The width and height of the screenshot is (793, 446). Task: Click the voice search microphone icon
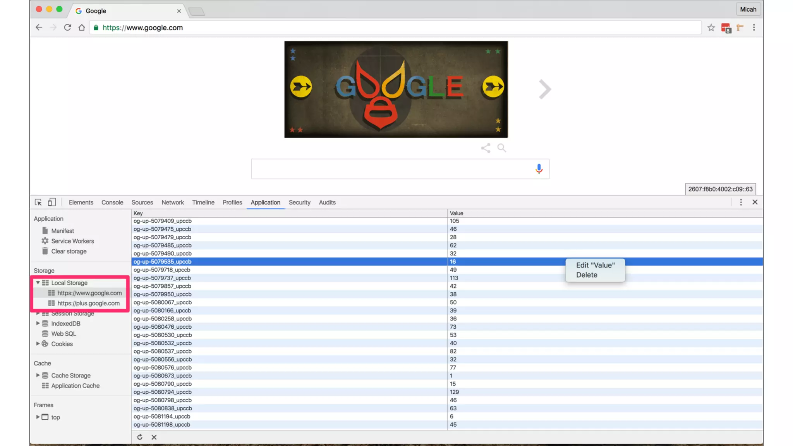539,169
